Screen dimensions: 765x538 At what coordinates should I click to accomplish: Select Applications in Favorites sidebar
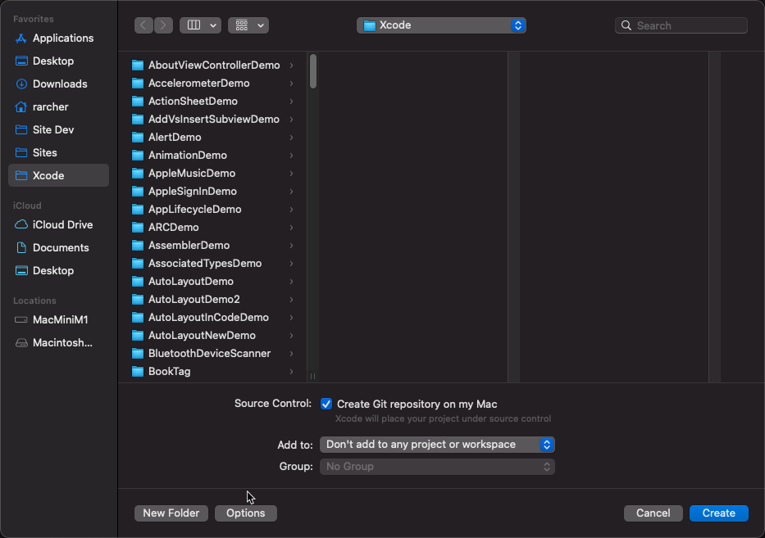(x=58, y=38)
